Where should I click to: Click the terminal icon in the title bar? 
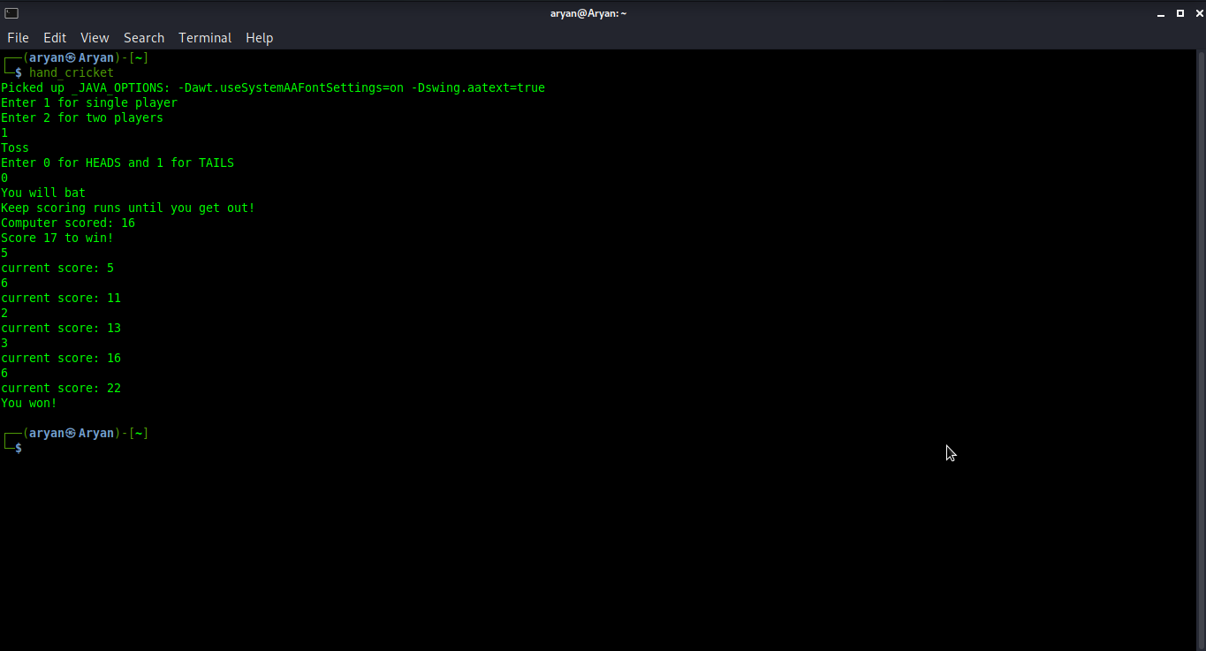click(11, 12)
